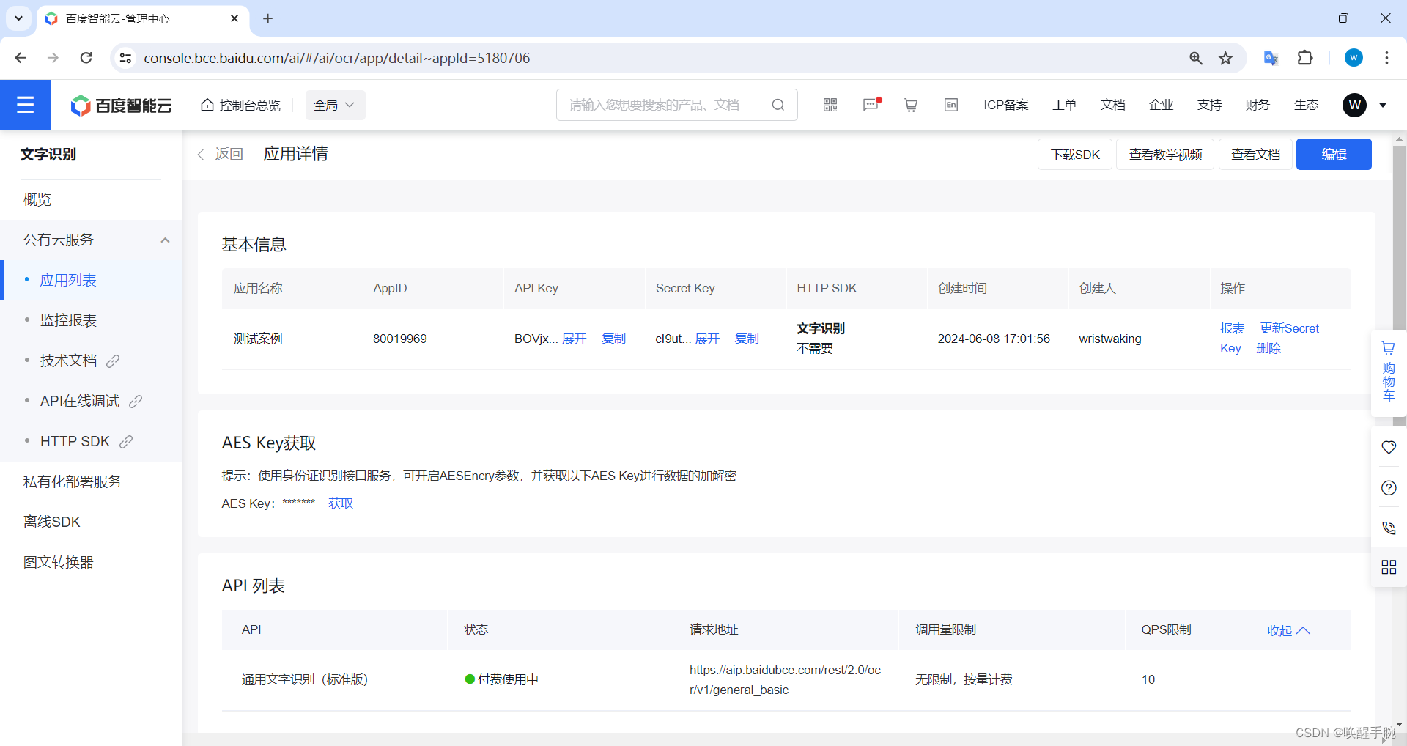
Task: Open the messages notification icon
Action: coord(871,105)
